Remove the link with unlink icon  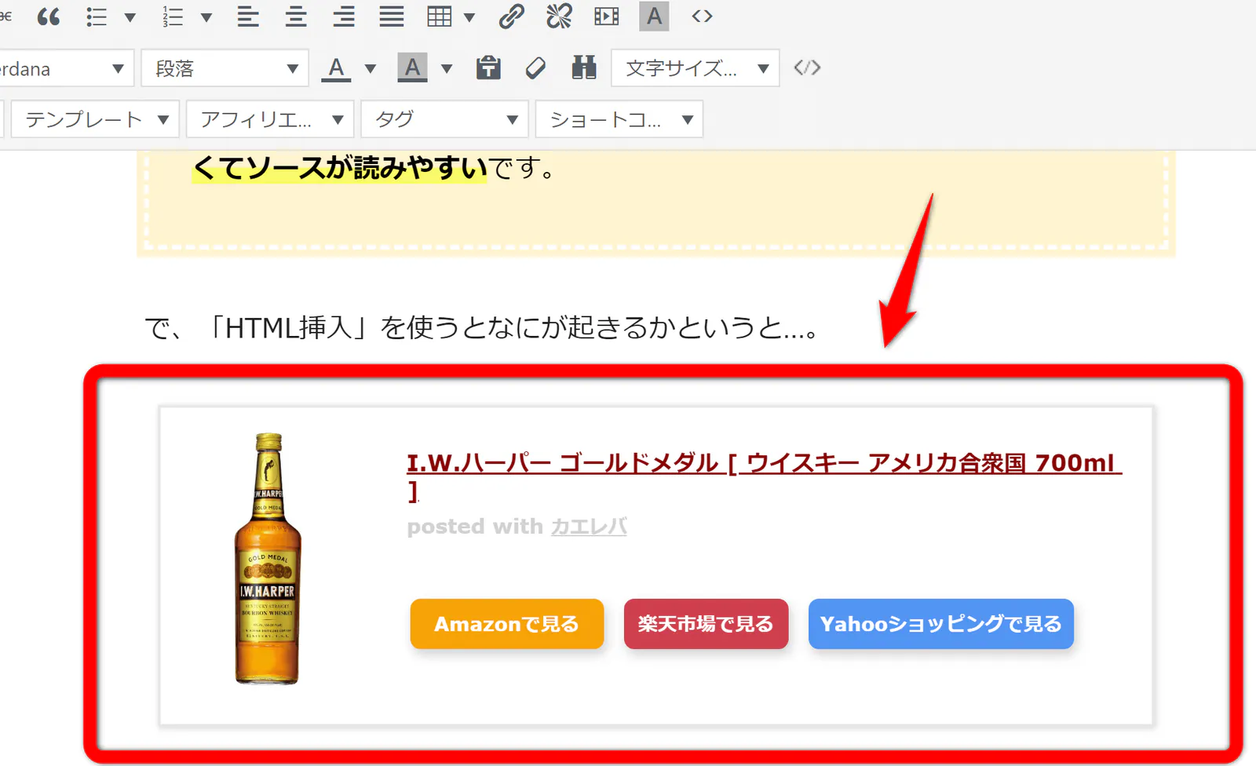click(x=559, y=16)
